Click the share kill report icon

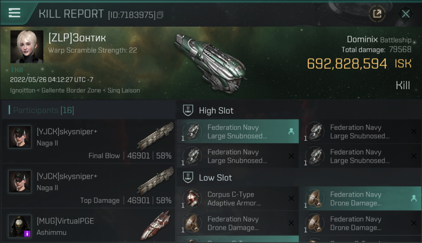point(377,14)
